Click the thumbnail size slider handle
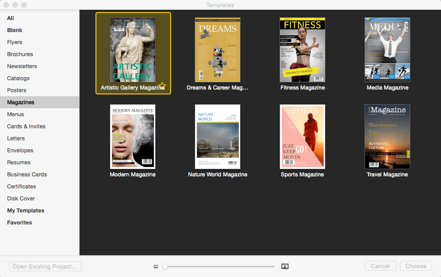The width and height of the screenshot is (441, 277). pyautogui.click(x=165, y=266)
